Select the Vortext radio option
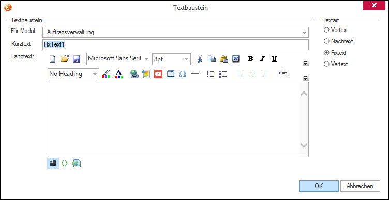The height and width of the screenshot is (200, 389). [336, 30]
